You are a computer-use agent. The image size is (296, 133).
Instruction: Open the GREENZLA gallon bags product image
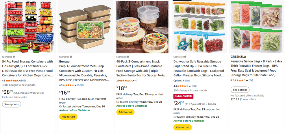(x=257, y=27)
